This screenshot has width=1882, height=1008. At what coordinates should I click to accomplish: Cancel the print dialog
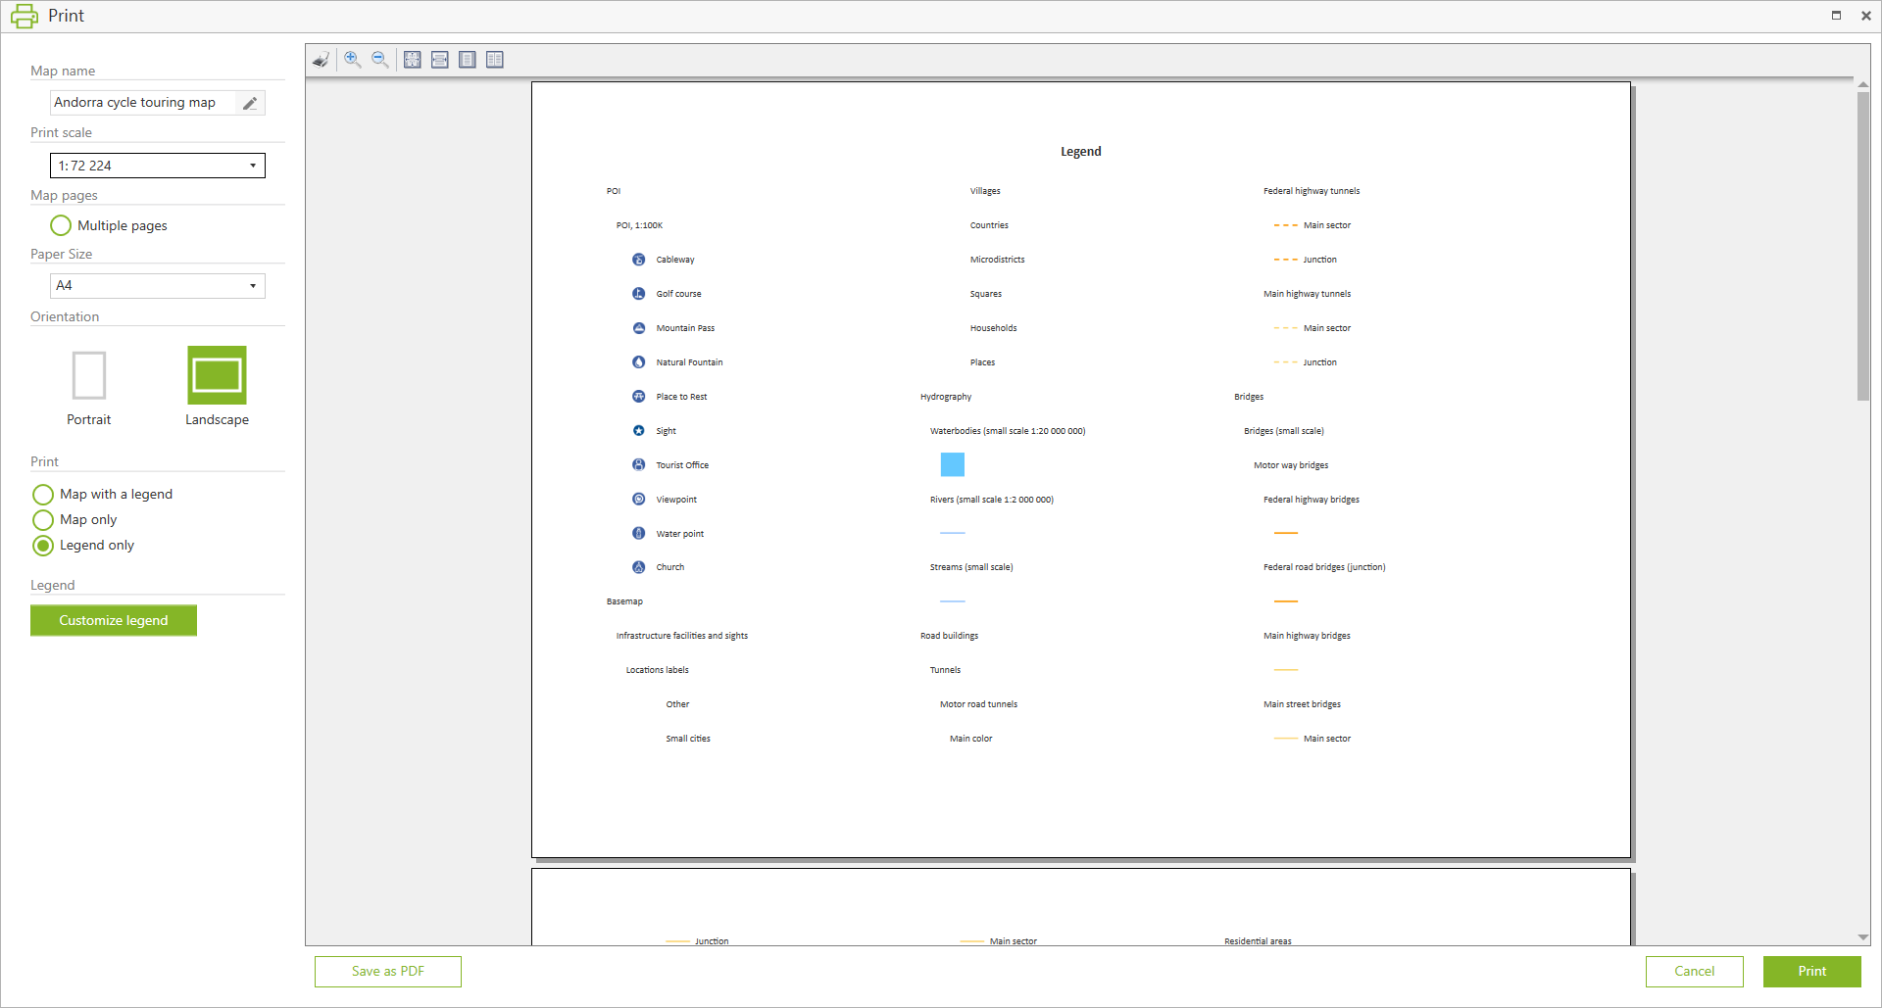1694,972
